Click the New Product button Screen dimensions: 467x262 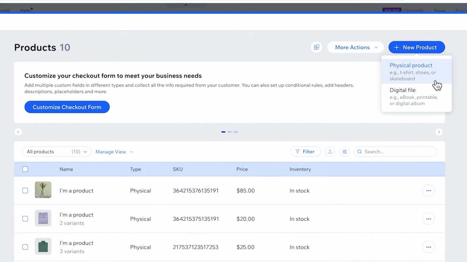[417, 47]
